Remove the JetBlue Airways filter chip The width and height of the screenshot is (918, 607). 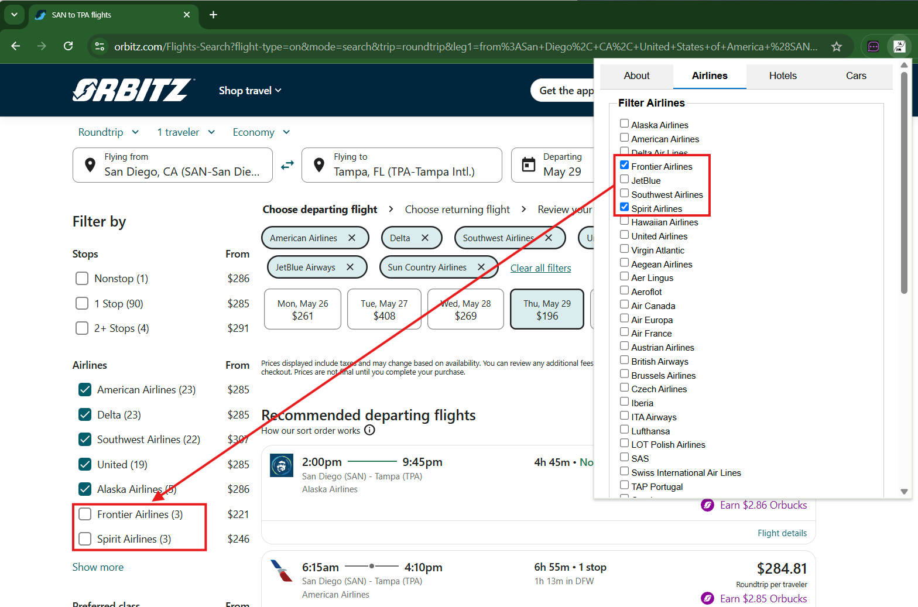coord(350,267)
